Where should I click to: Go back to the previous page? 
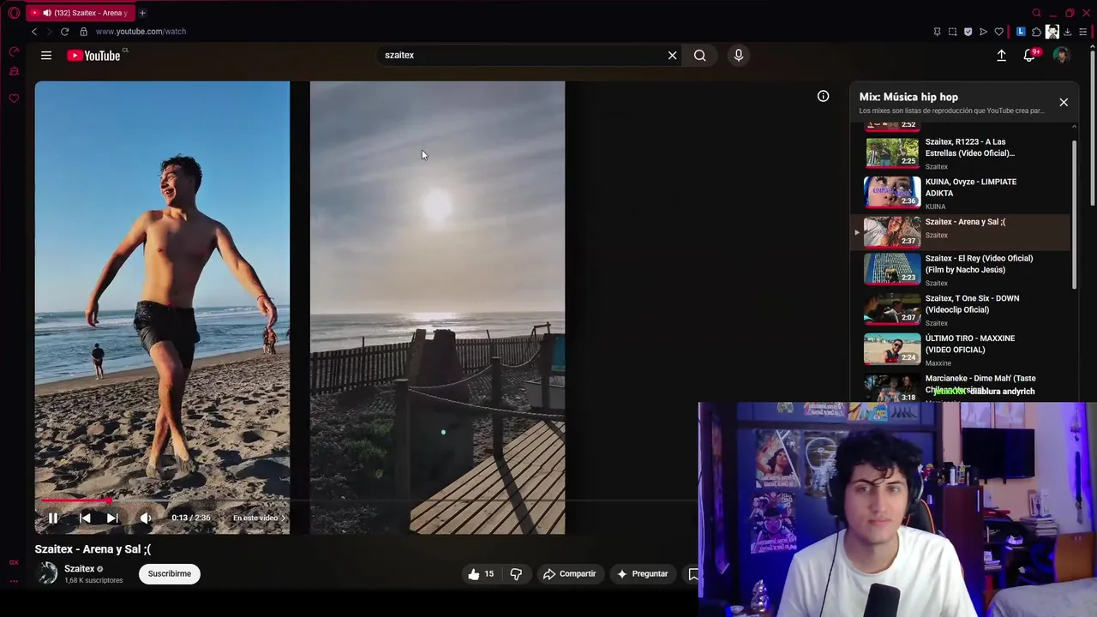34,32
